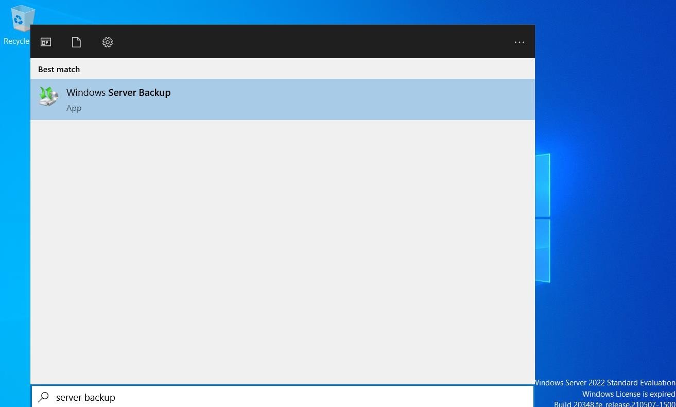The height and width of the screenshot is (407, 676).
Task: Filter search results by Apps icon
Action: pos(46,42)
